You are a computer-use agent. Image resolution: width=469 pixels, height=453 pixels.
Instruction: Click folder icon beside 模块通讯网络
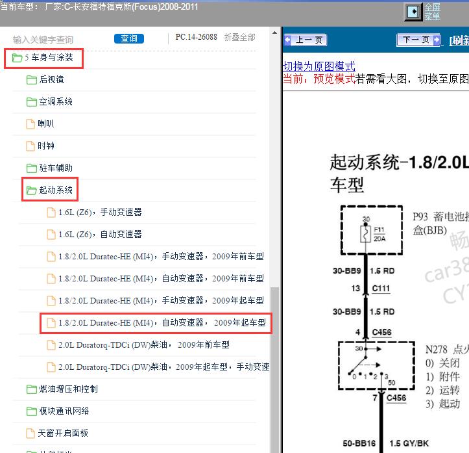(x=31, y=411)
